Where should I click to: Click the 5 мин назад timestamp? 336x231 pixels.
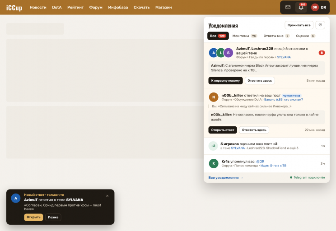[x=316, y=81]
